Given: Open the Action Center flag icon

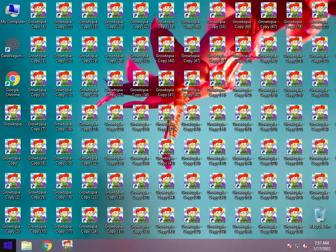Looking at the screenshot, I should pyautogui.click(x=289, y=246).
